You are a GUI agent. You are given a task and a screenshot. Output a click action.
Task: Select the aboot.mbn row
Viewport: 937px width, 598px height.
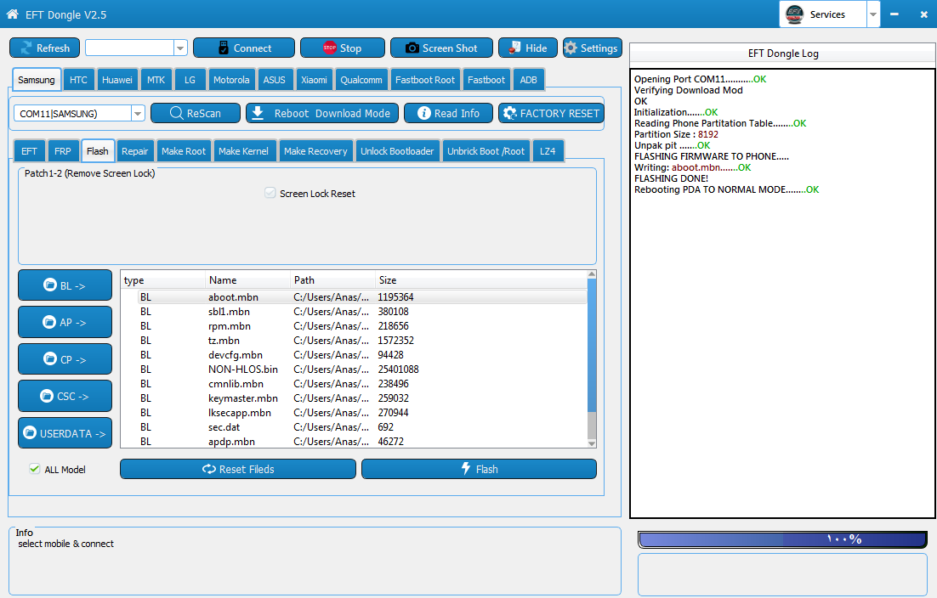click(x=354, y=297)
